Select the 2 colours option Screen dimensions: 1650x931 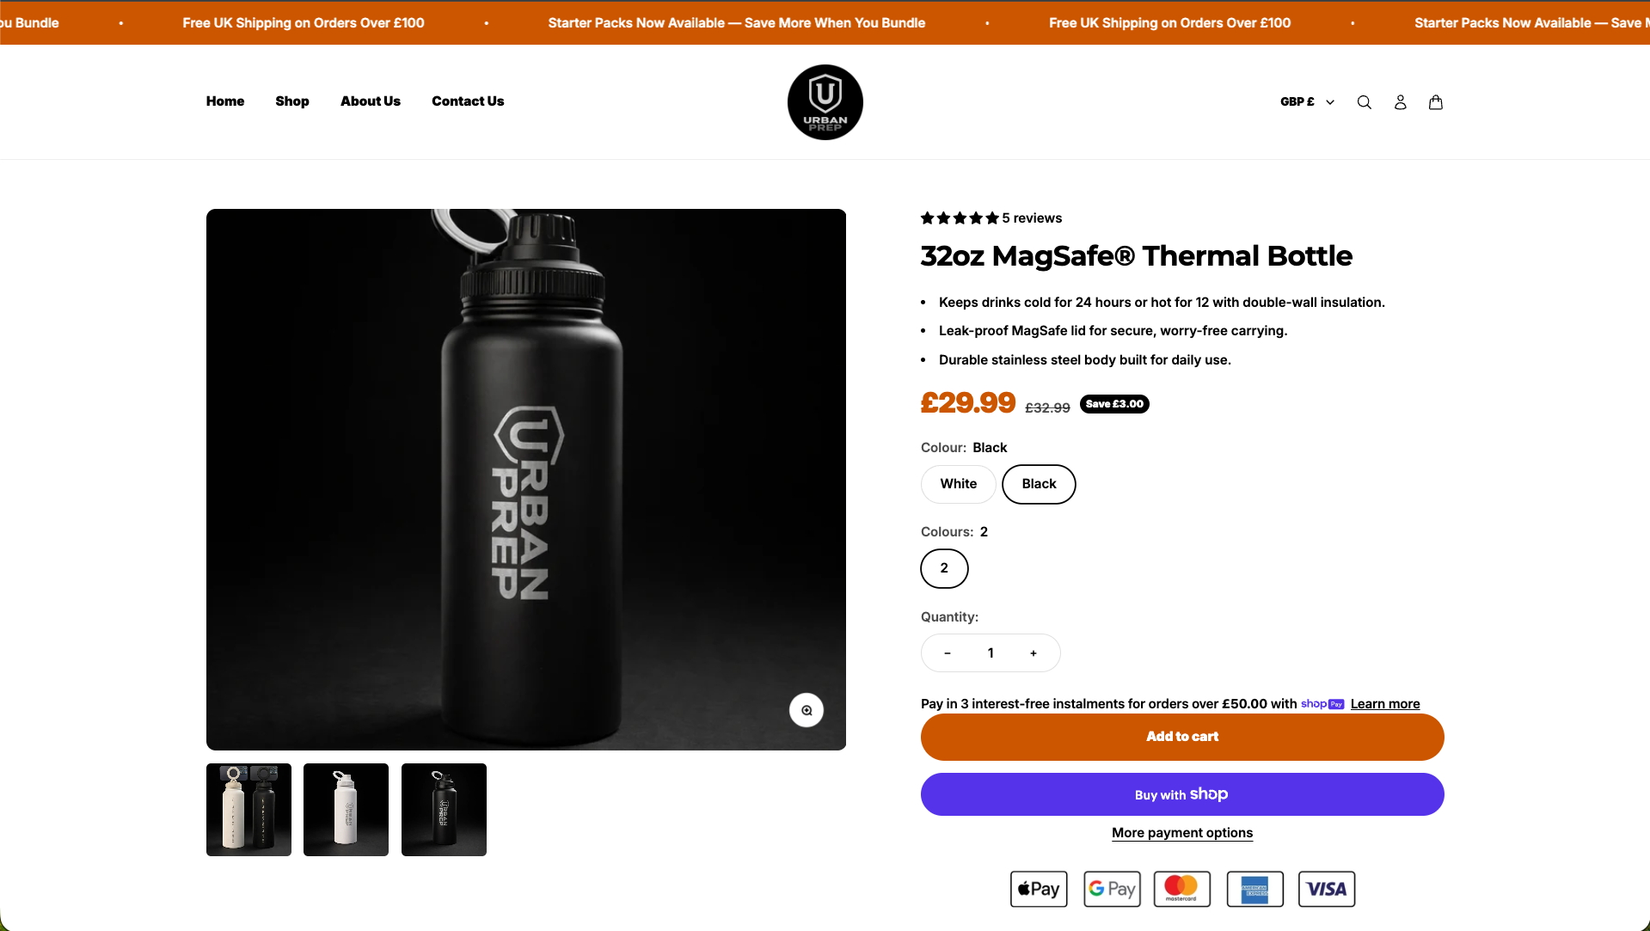pyautogui.click(x=944, y=568)
